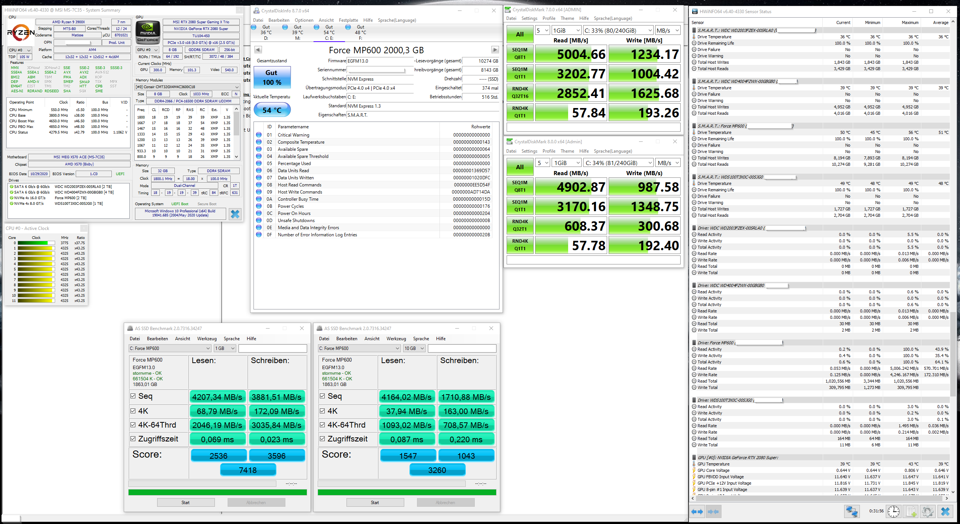The width and height of the screenshot is (960, 524).
Task: Click the blue X icon in HWiNFO System Summary
Action: [235, 214]
